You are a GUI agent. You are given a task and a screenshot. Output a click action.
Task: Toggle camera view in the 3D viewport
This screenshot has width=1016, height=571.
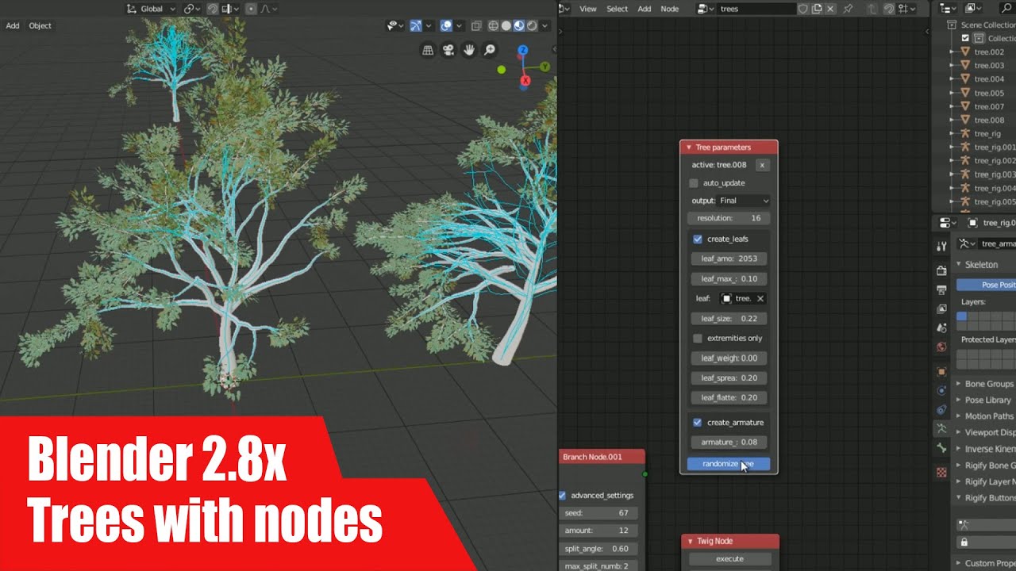[x=448, y=50]
